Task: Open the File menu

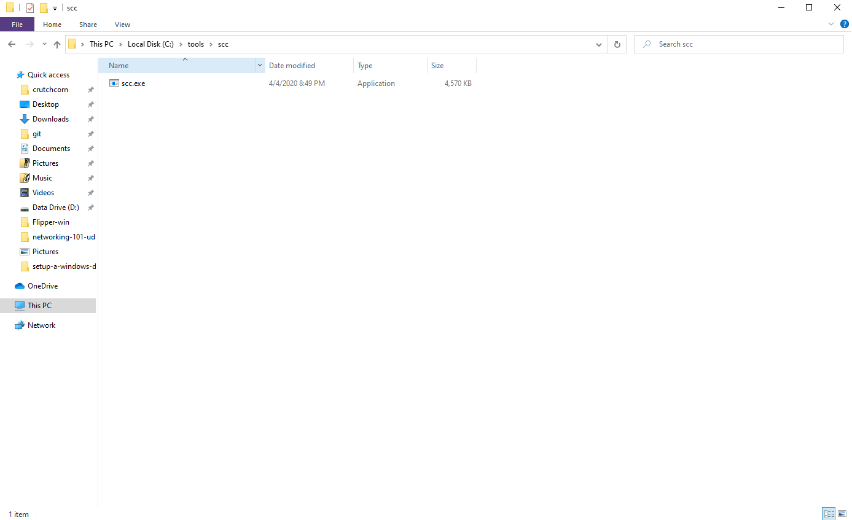Action: pyautogui.click(x=17, y=24)
